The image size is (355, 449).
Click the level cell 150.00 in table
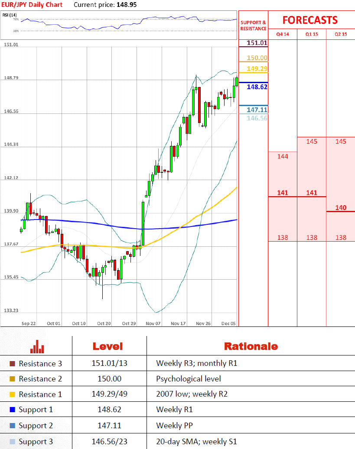109,378
